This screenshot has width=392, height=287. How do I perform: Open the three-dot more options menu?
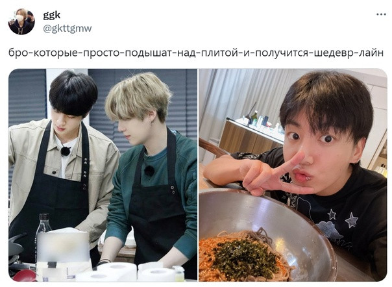coord(381,14)
